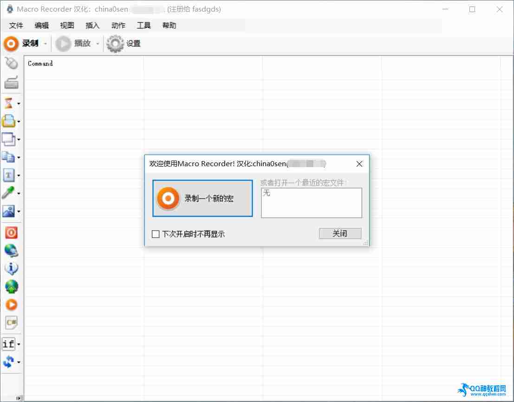Open the 动作 menu

click(x=118, y=26)
